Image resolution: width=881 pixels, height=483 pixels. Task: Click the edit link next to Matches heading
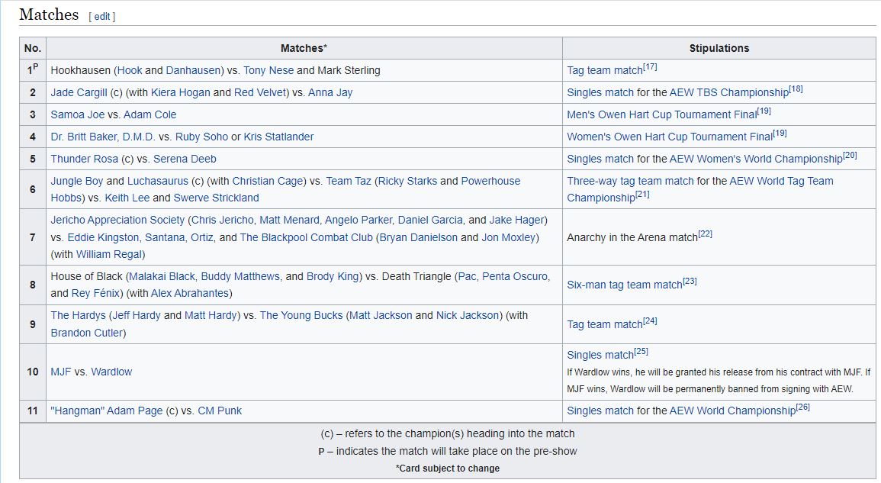[101, 17]
